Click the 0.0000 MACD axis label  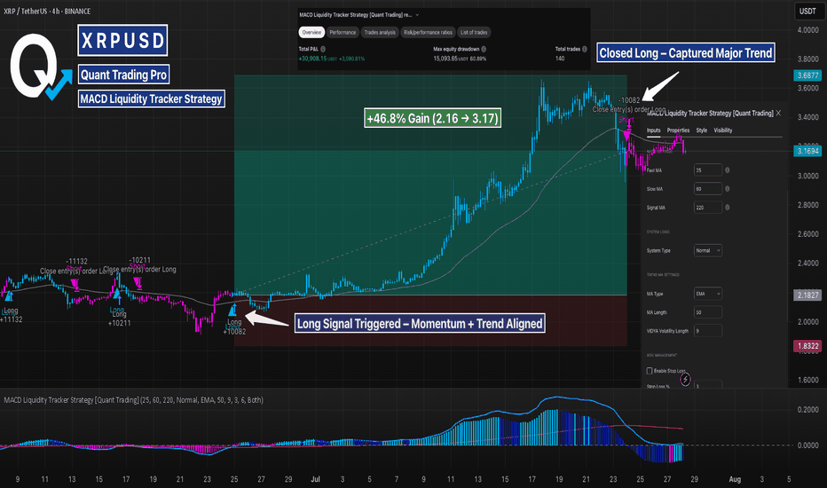(x=807, y=445)
